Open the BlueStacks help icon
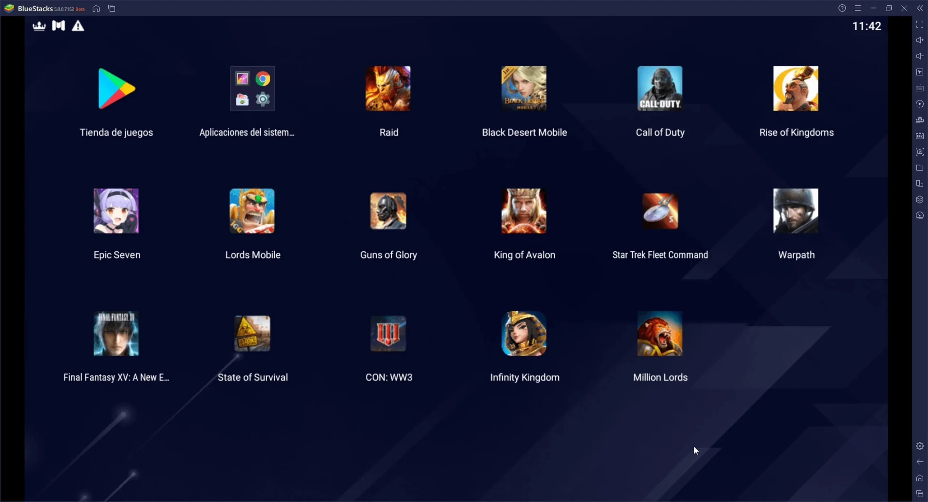Image resolution: width=928 pixels, height=502 pixels. click(842, 8)
